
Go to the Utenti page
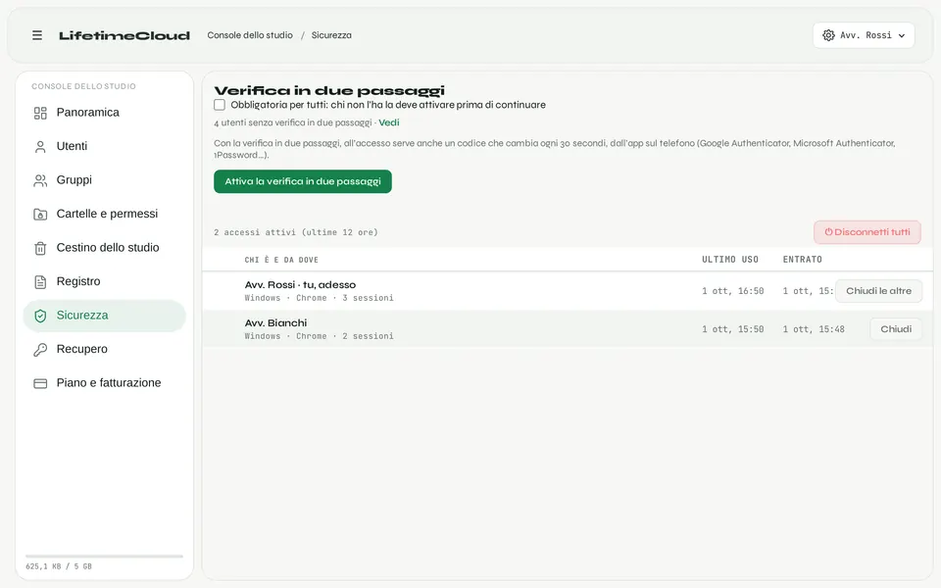coord(105,146)
